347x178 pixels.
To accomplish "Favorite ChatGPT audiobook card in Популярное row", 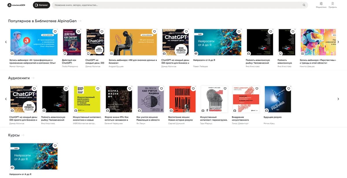I will coord(187,31).
